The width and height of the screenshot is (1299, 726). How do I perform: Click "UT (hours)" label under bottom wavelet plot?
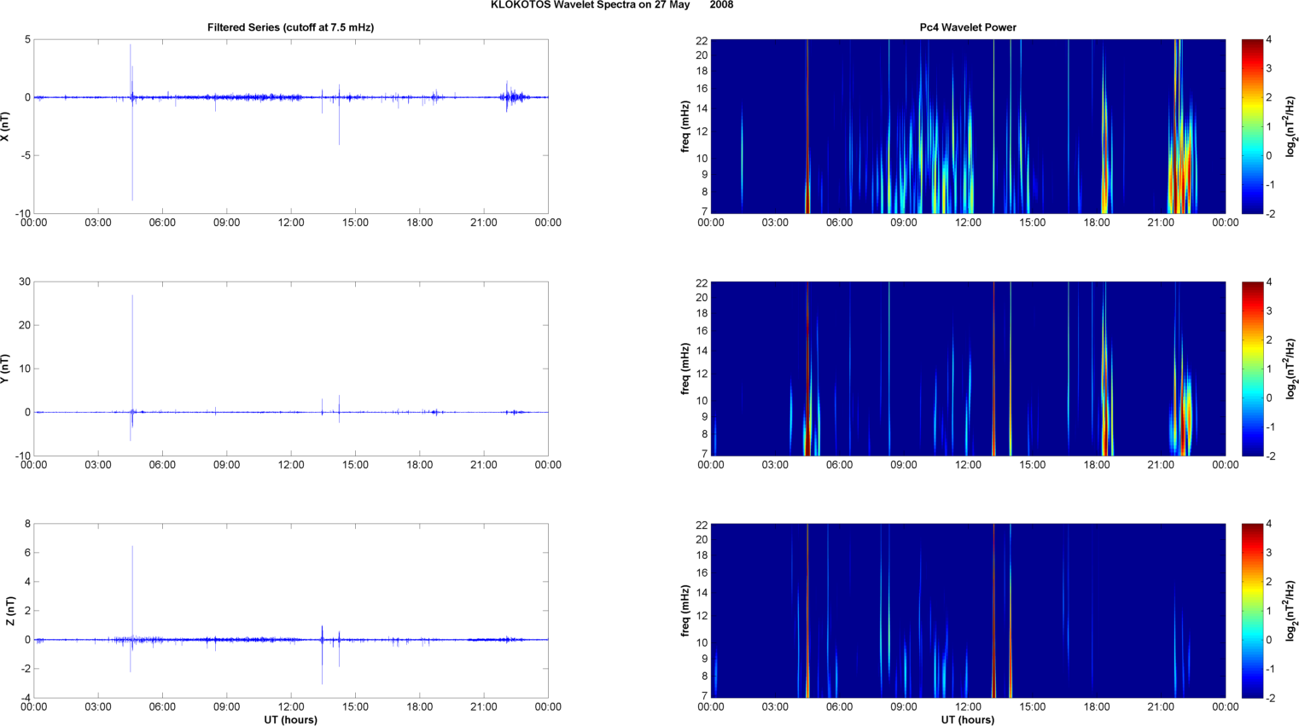point(967,720)
